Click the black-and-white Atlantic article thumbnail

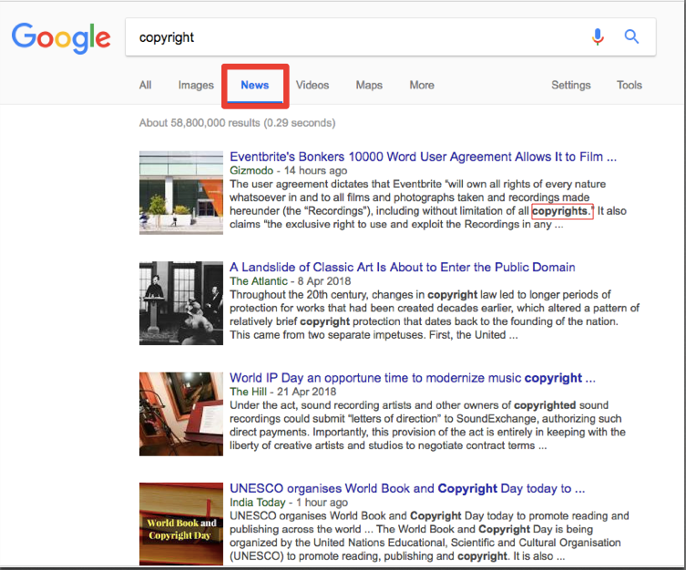point(181,303)
